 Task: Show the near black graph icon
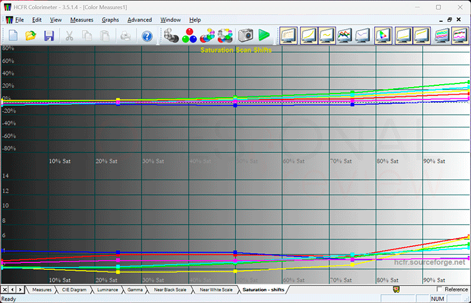tap(403, 35)
